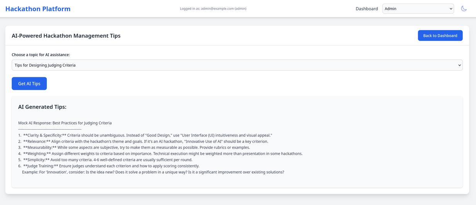Select the Relevance tip line

point(145,142)
